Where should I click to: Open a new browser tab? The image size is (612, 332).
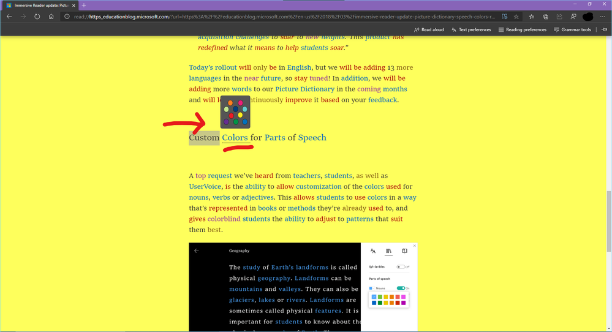click(83, 6)
